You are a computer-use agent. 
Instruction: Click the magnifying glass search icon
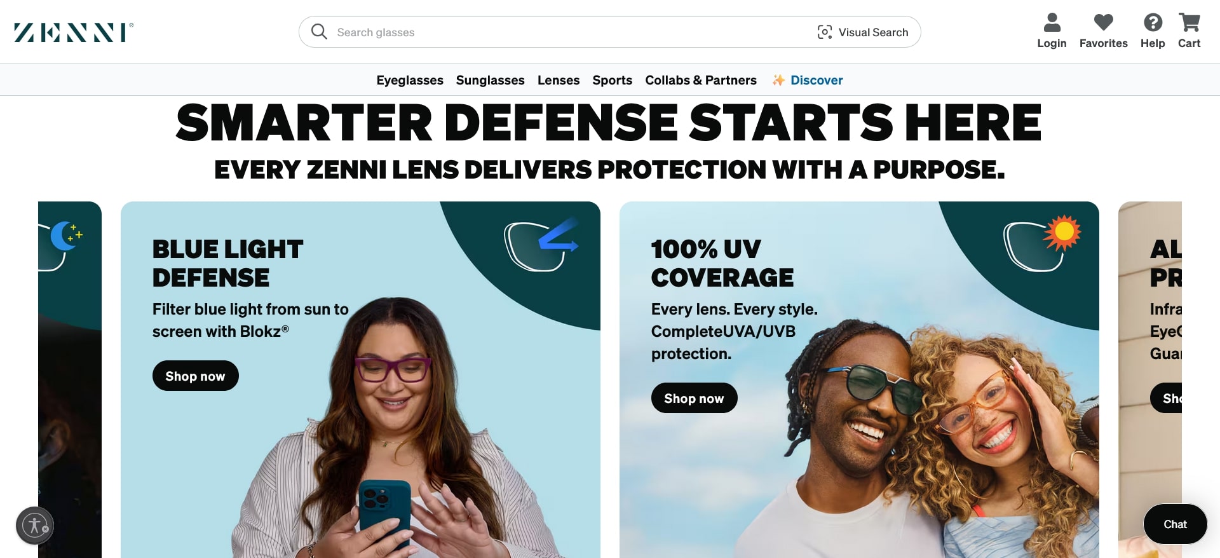319,32
